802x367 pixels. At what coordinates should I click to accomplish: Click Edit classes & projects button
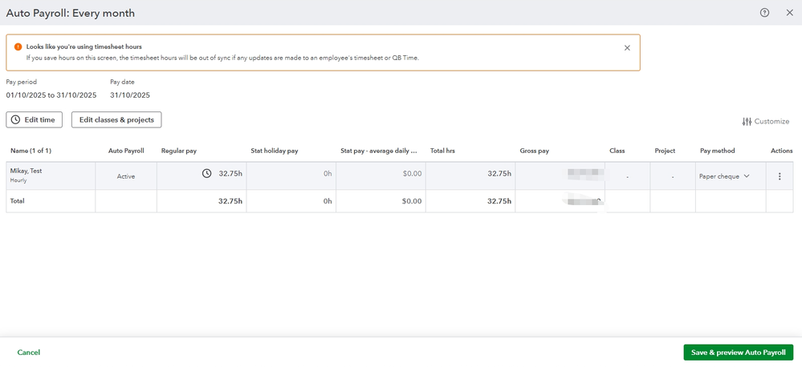[x=116, y=119]
